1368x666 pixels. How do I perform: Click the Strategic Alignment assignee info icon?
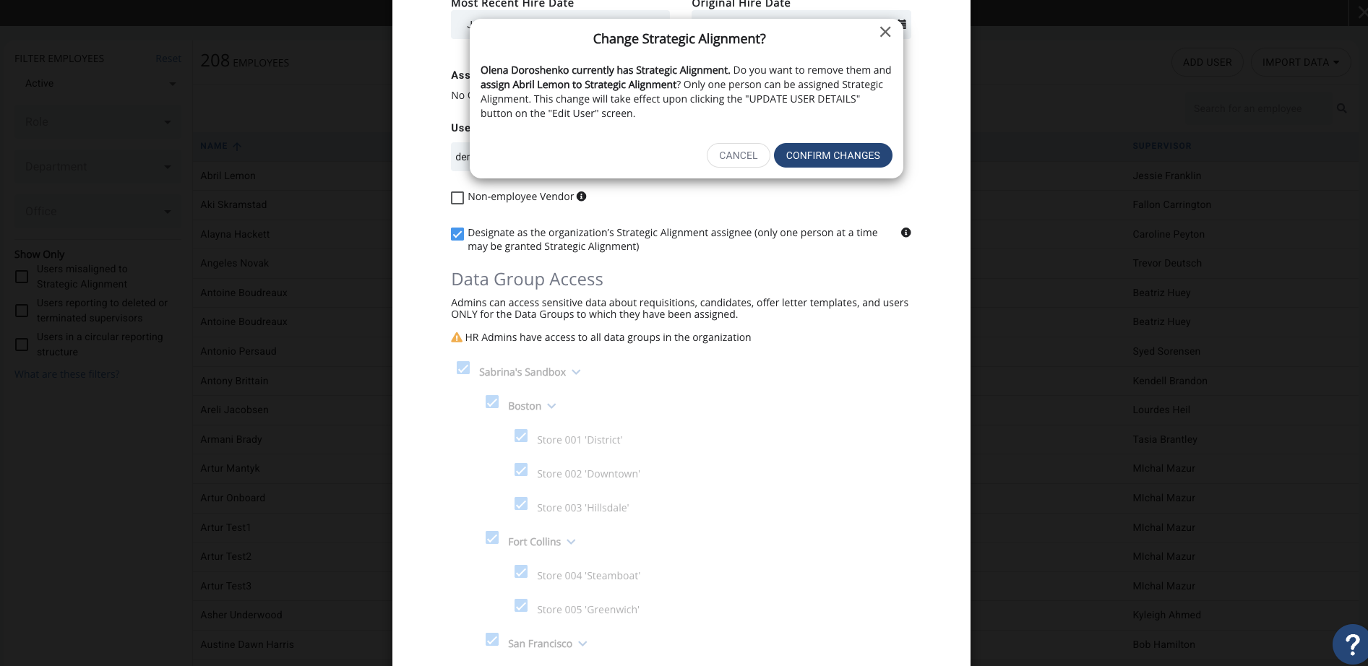[x=906, y=233]
